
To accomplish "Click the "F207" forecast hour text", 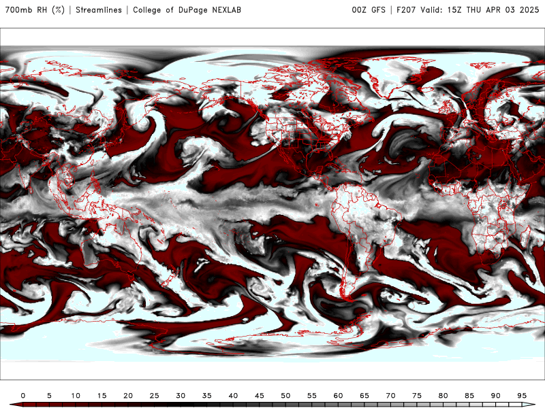I will coord(406,10).
